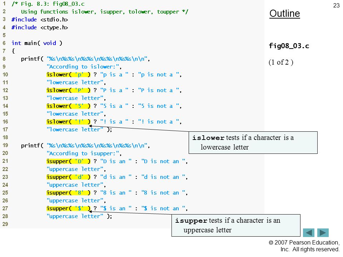The image size is (343, 257).
Task: Click the string "8 is not an "
Action: tap(163, 193)
